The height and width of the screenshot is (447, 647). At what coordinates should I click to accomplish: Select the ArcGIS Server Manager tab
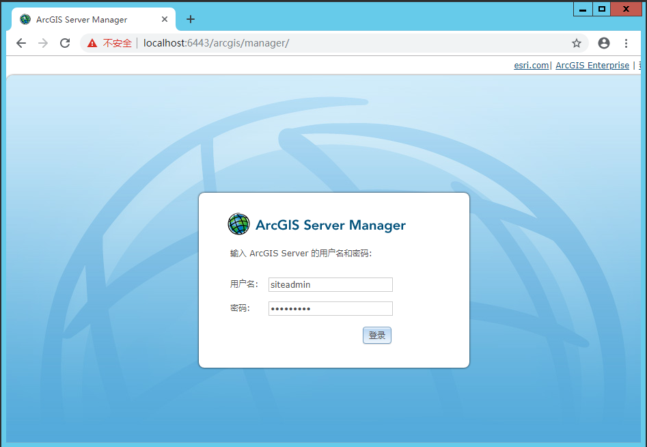coord(93,19)
